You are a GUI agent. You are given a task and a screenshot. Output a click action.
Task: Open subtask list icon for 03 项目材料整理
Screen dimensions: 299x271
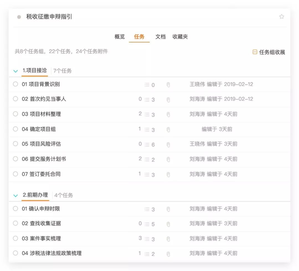click(x=147, y=115)
